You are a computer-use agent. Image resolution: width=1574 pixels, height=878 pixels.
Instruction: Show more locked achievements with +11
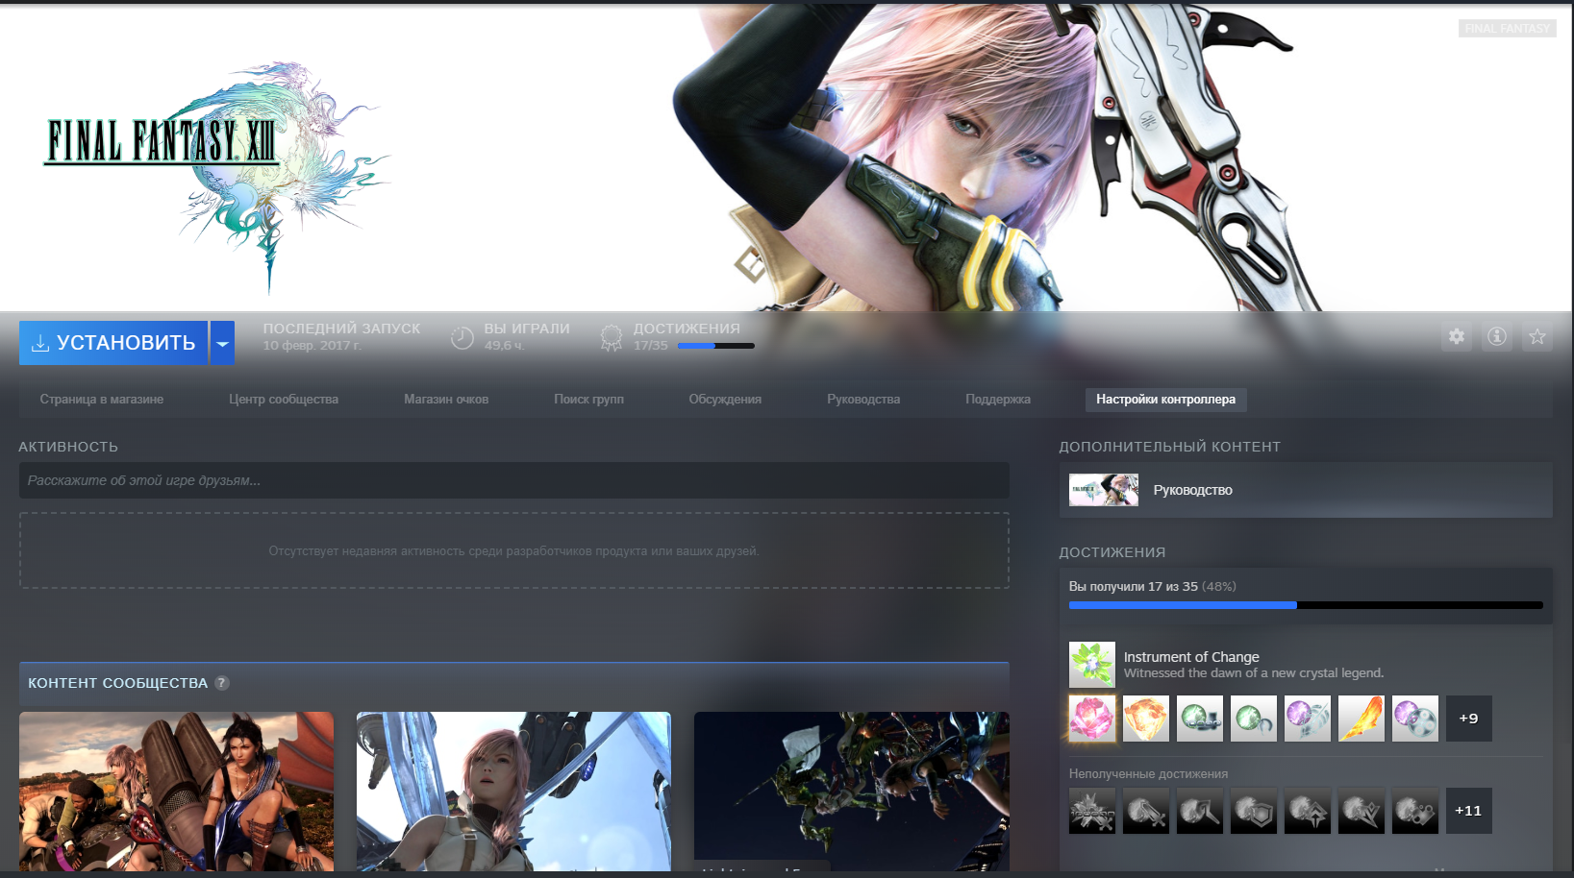(x=1469, y=811)
